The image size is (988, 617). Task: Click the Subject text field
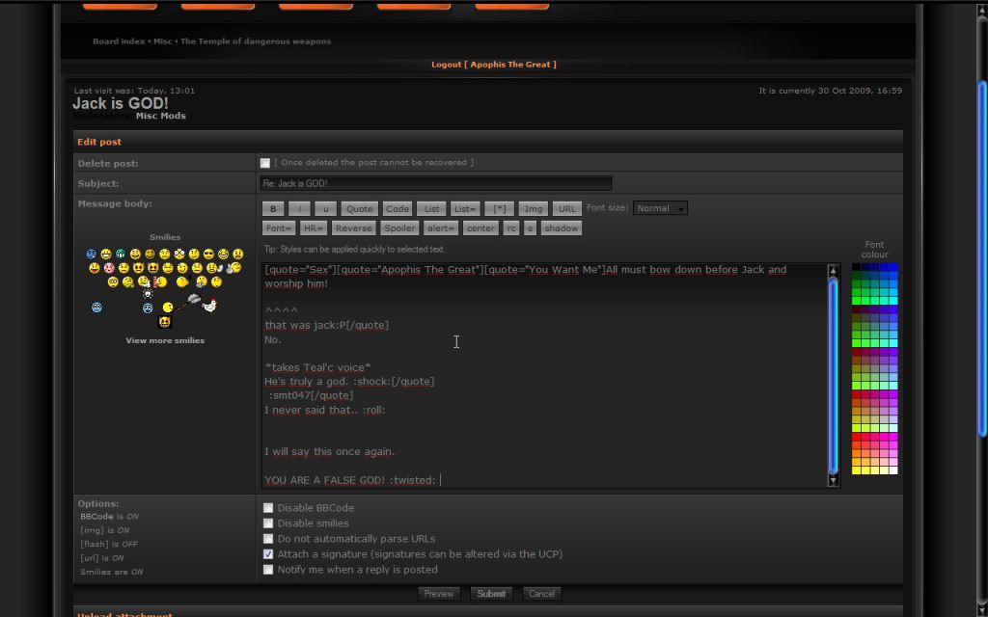[435, 183]
